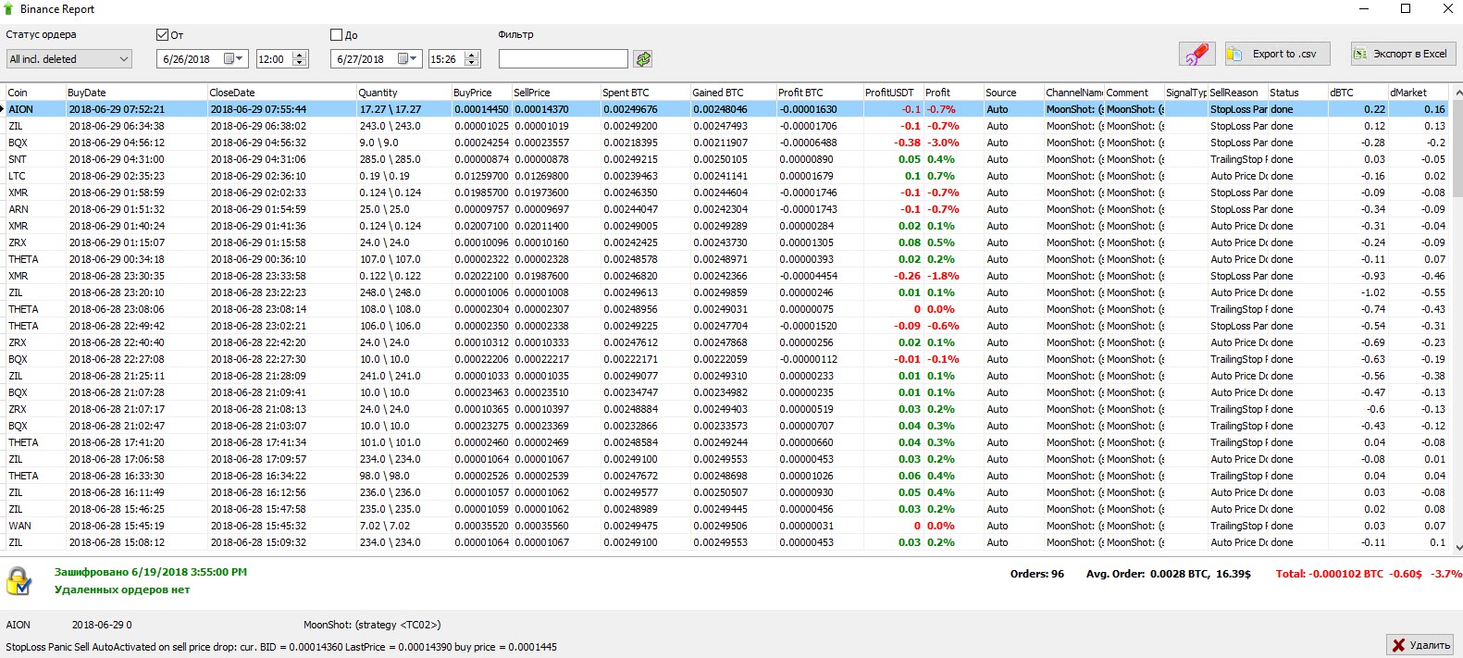1463x658 pixels.
Task: Enable the До end date checkbox
Action: (337, 35)
